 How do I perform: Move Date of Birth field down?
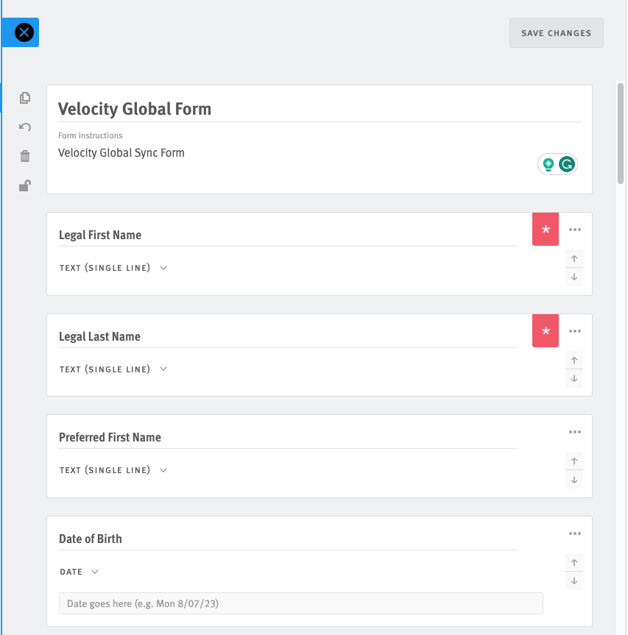574,581
